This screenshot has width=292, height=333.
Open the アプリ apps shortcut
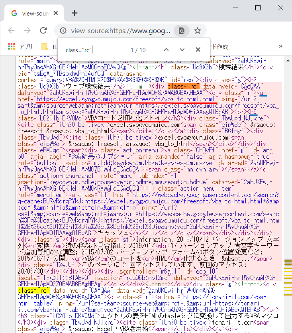point(21,47)
